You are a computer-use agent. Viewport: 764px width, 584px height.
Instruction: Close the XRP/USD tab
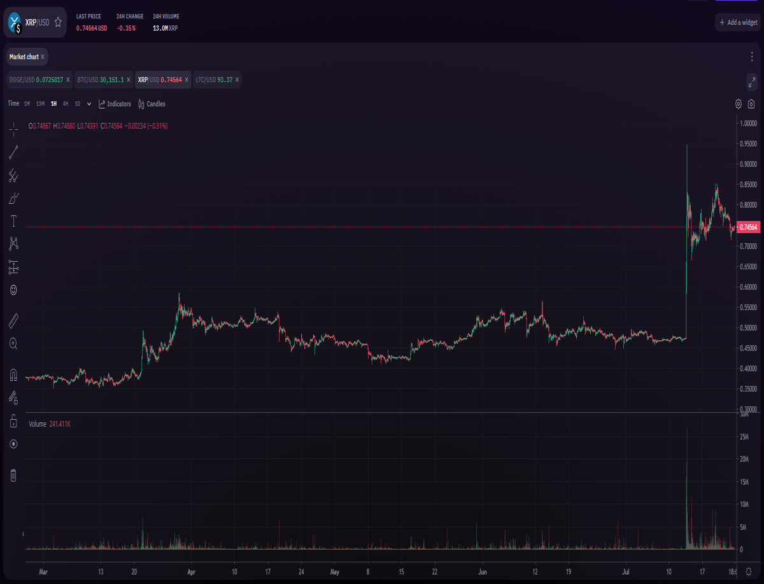[187, 80]
